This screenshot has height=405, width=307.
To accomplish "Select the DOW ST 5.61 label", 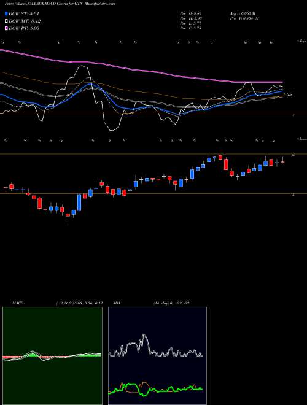I will pos(24,13).
